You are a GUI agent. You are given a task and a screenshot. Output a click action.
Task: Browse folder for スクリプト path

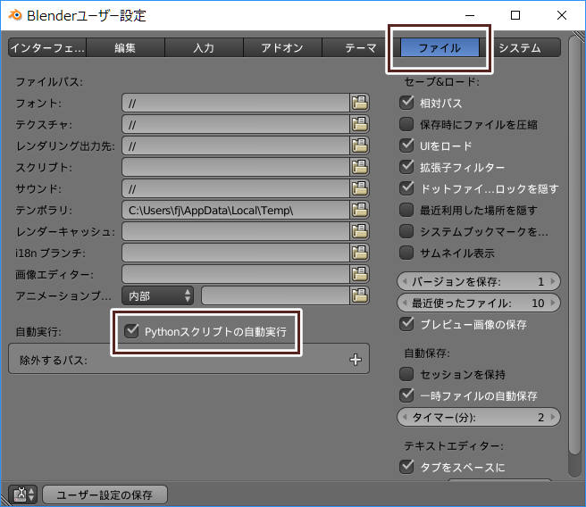click(x=360, y=167)
